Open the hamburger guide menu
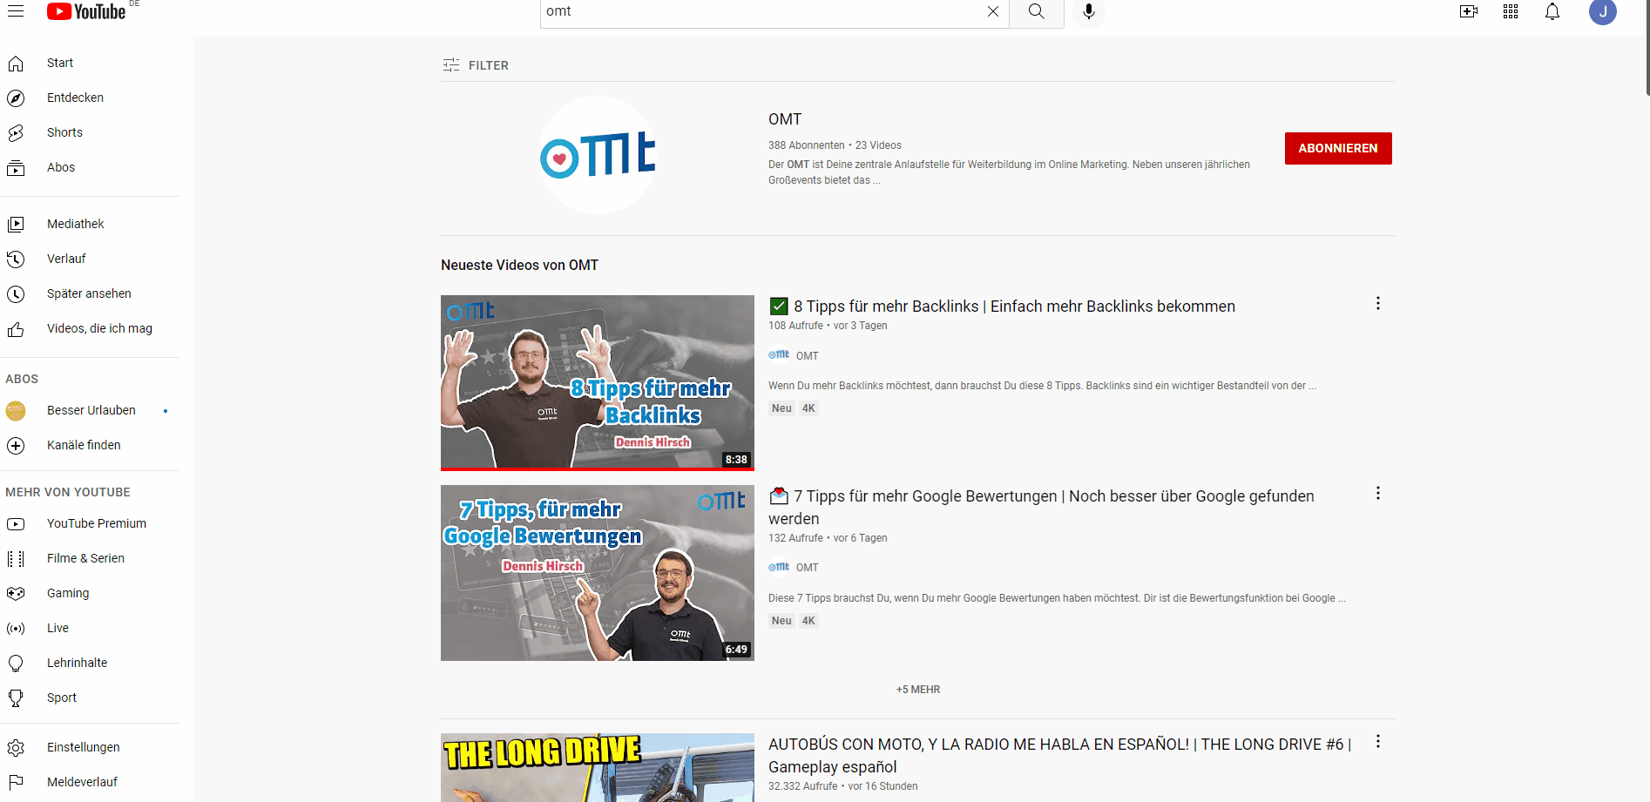 [x=16, y=11]
